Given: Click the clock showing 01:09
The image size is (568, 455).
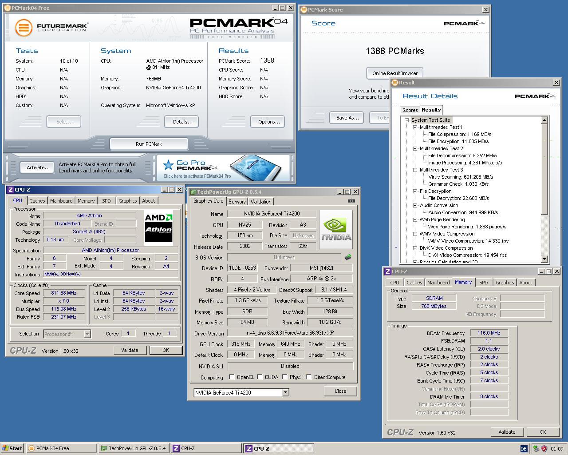Looking at the screenshot, I should click(557, 449).
